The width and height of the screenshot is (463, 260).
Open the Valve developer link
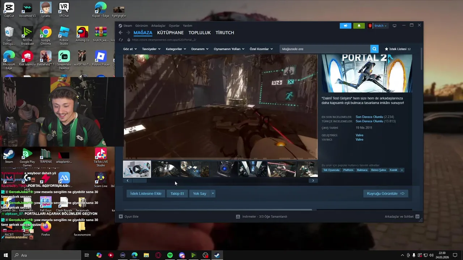(360, 135)
